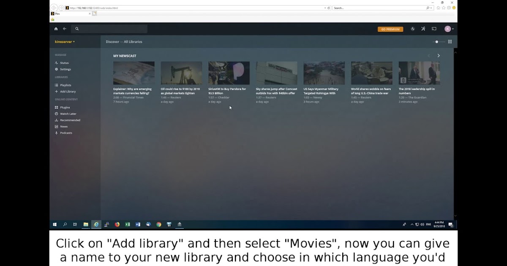
Task: Open Status in the sidebar
Action: click(x=64, y=63)
